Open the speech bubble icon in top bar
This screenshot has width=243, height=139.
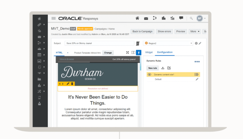(181, 18)
